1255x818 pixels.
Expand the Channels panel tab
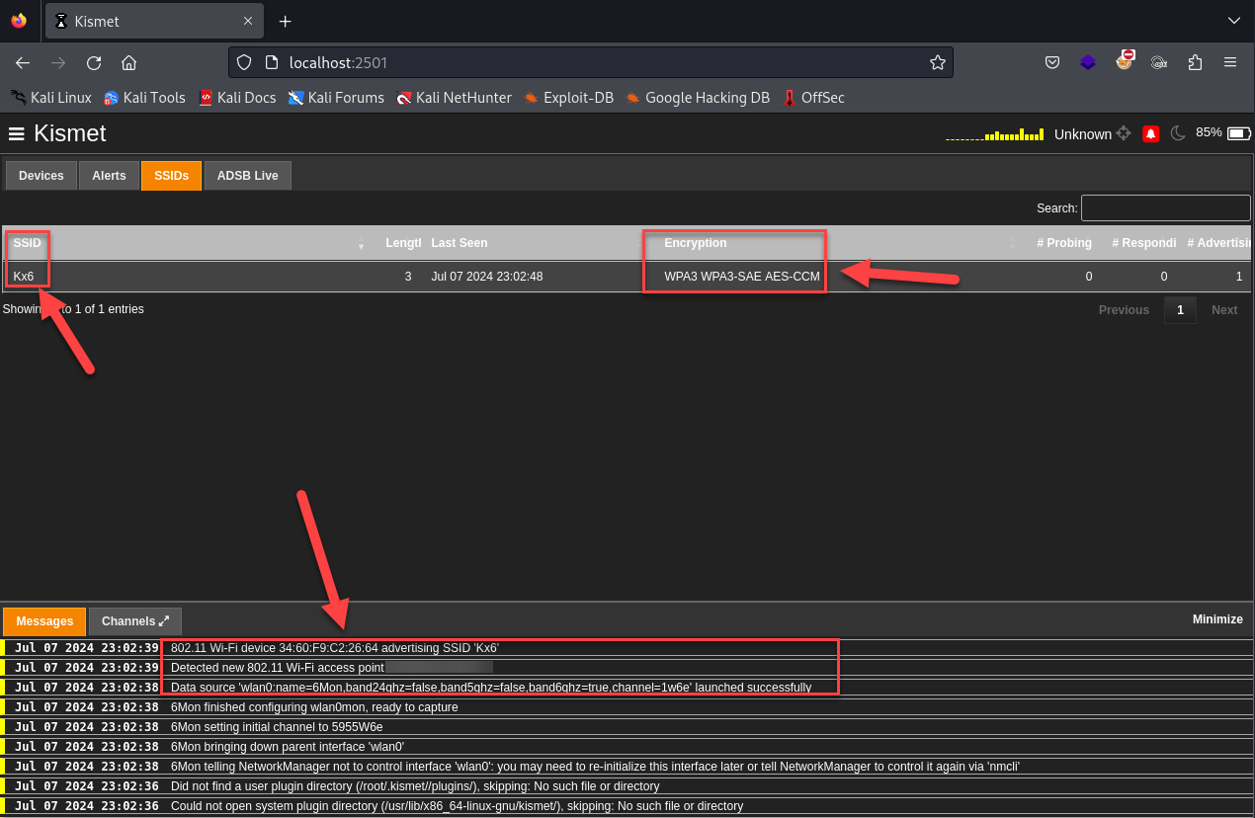click(x=135, y=621)
